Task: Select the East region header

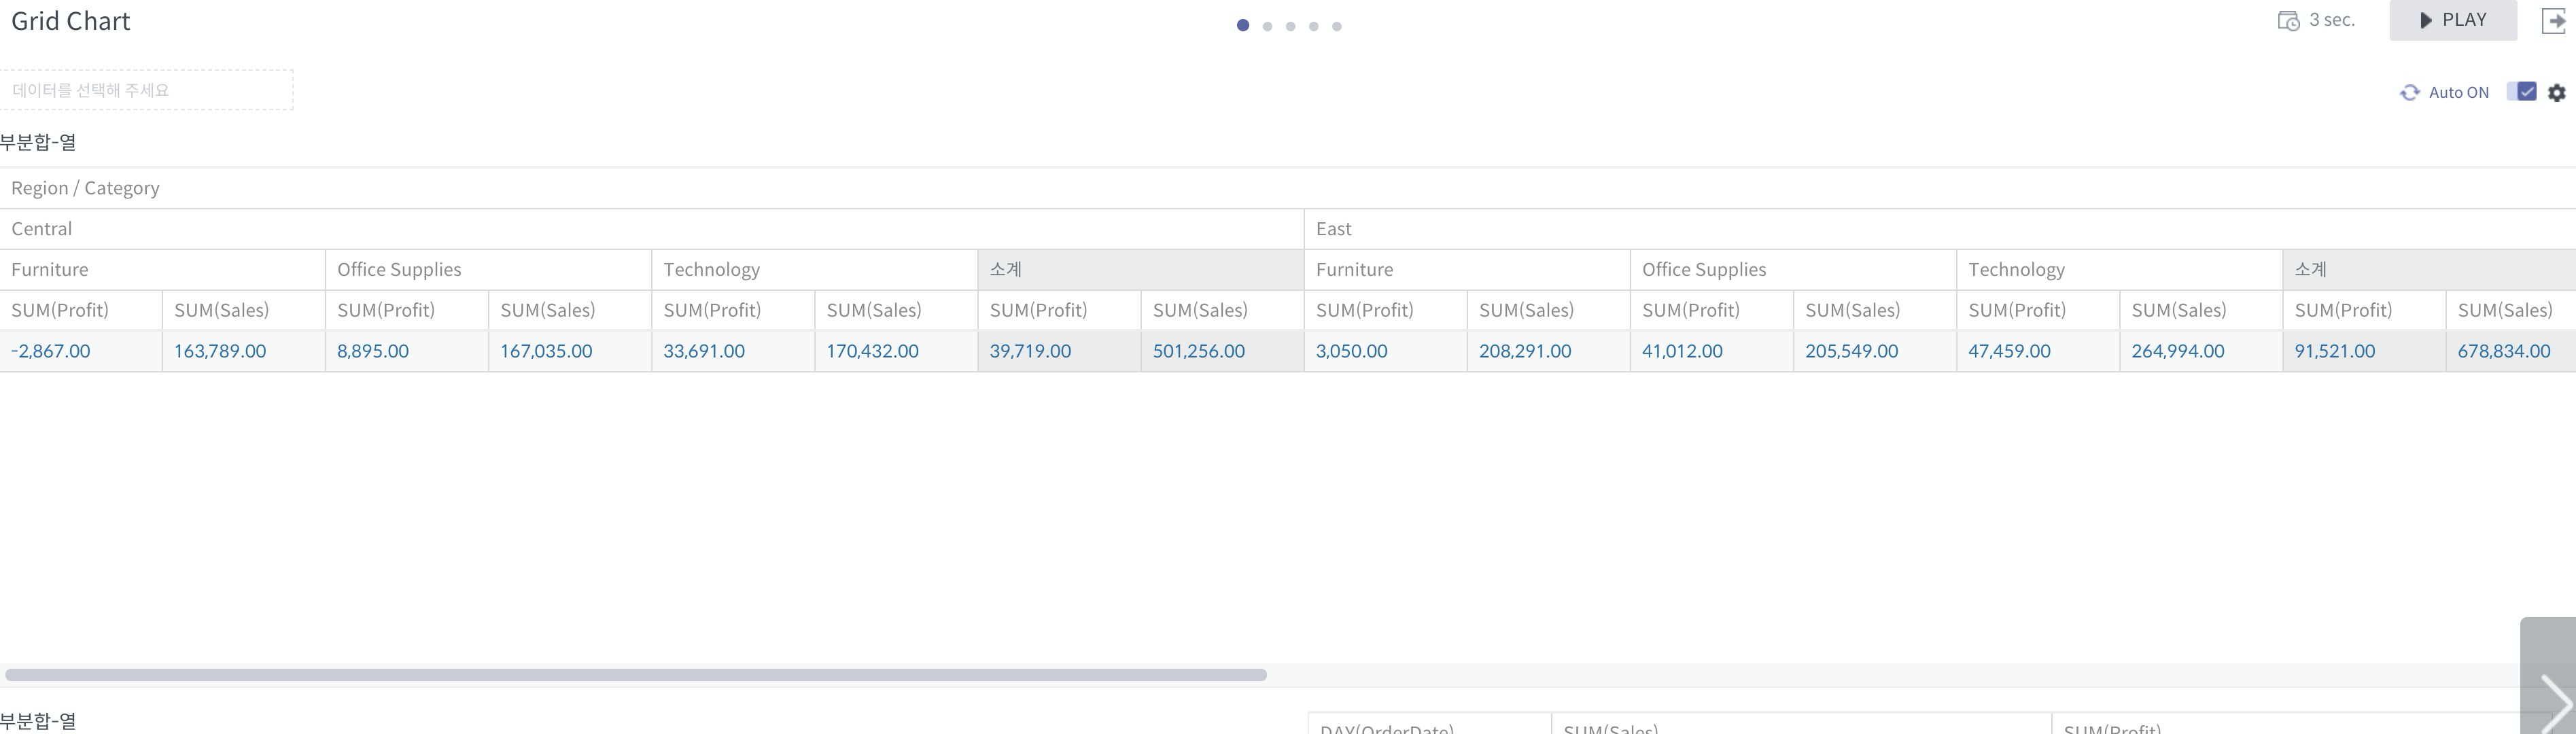Action: (1940, 229)
